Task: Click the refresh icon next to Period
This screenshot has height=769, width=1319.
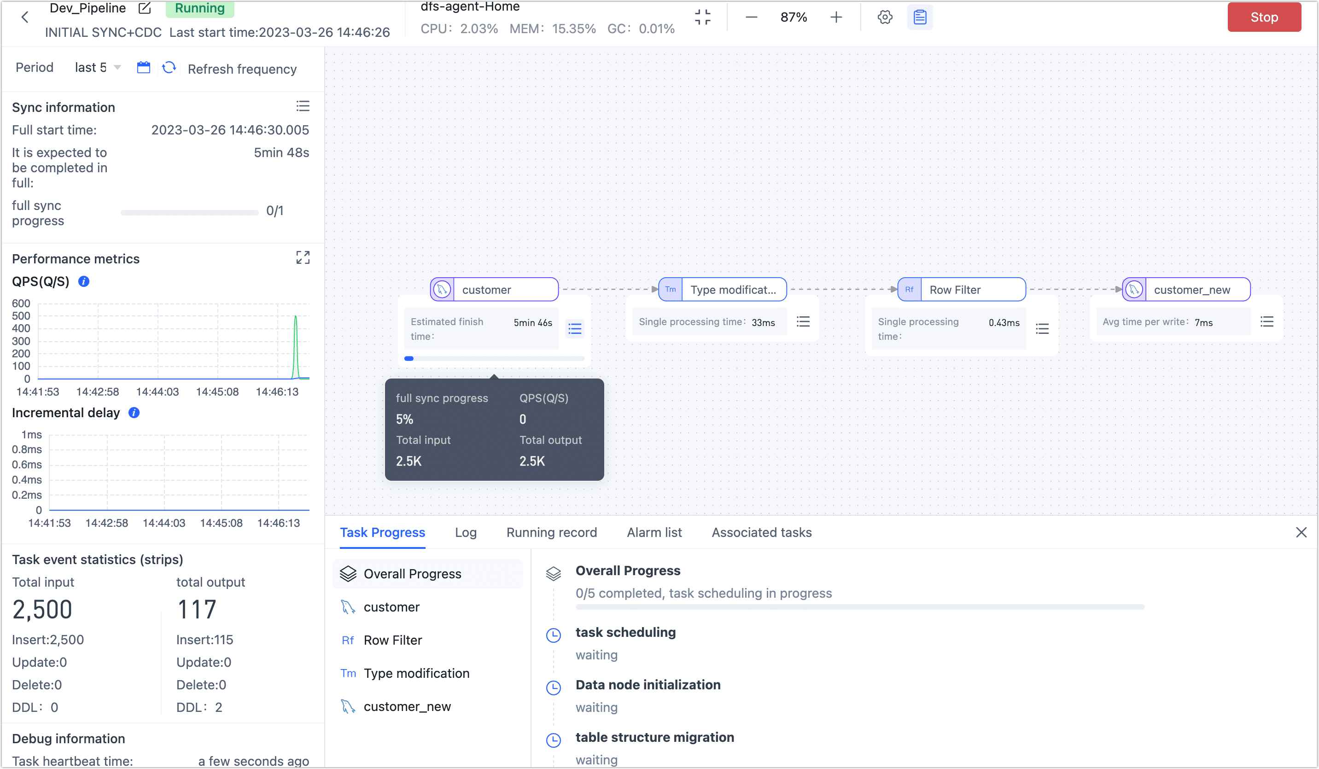Action: (169, 68)
